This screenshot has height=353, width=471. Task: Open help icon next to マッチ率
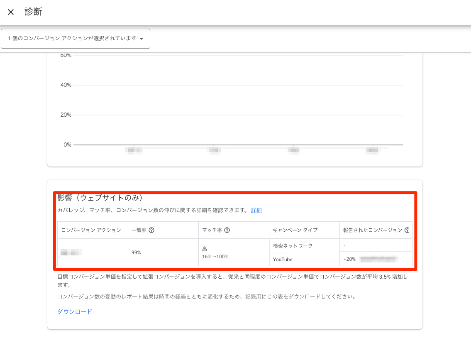227,230
